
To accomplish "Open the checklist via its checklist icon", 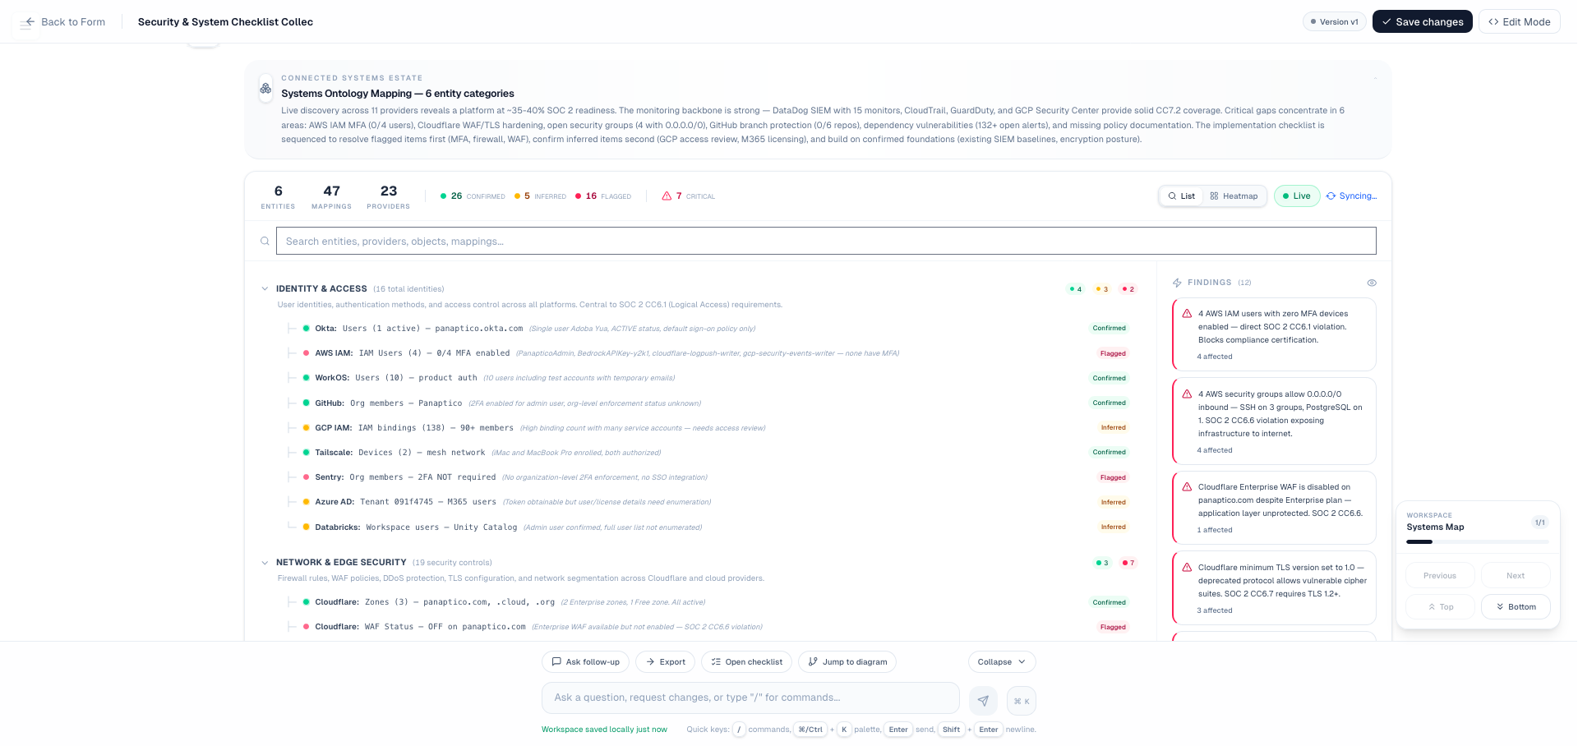I will 713,661.
